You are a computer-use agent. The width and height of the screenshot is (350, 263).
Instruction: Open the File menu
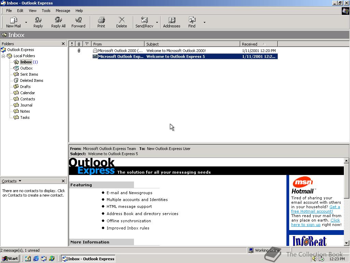coord(9,11)
